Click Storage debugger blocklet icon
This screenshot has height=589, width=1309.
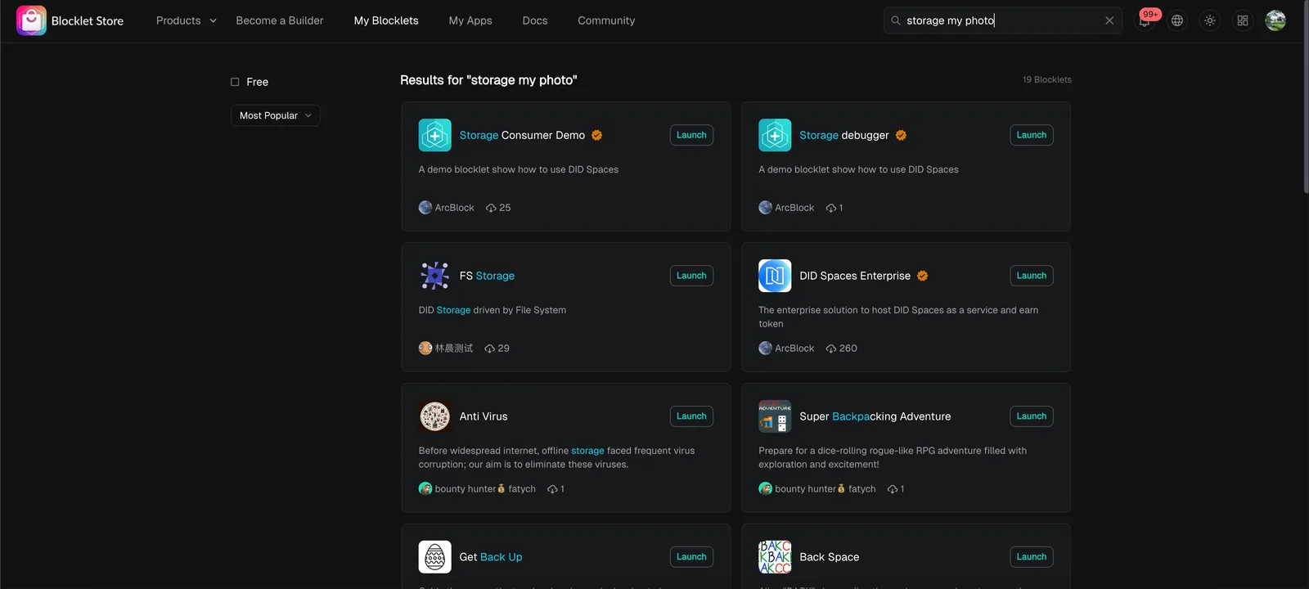coord(775,135)
